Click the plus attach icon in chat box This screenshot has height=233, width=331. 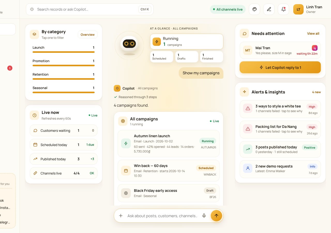[x=121, y=216]
